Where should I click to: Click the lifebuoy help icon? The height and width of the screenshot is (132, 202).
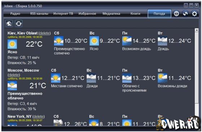176,14
